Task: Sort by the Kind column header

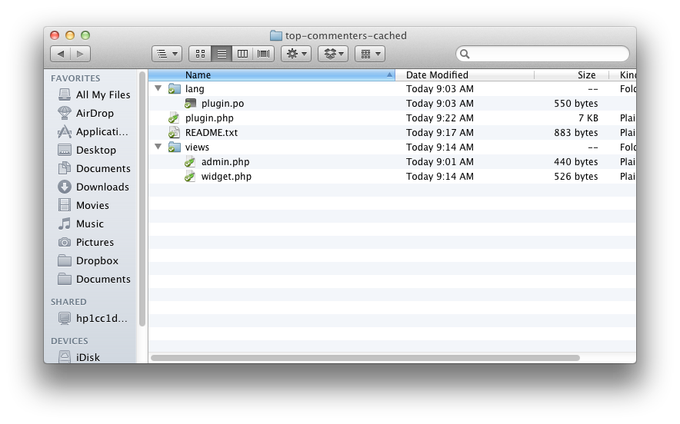Action: click(623, 75)
